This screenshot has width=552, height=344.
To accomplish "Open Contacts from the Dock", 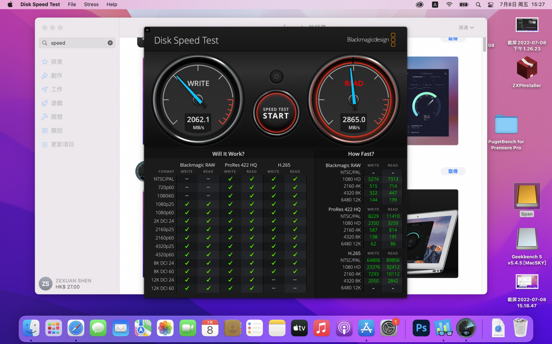I will (232, 328).
